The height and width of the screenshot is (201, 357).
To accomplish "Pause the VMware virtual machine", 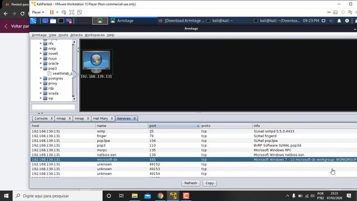I will (52, 12).
